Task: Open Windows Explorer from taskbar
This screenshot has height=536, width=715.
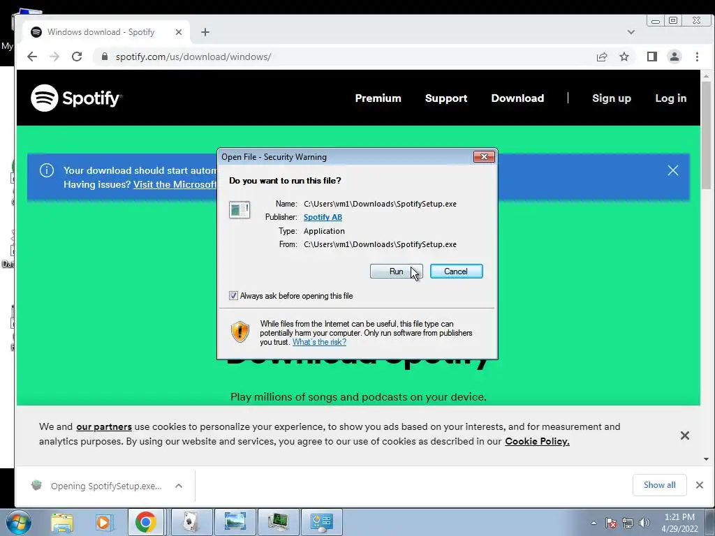Action: (62, 522)
